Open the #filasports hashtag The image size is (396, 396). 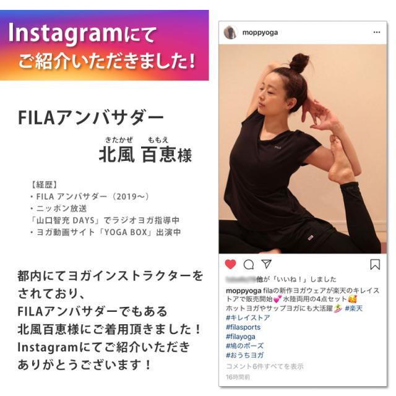(x=243, y=327)
